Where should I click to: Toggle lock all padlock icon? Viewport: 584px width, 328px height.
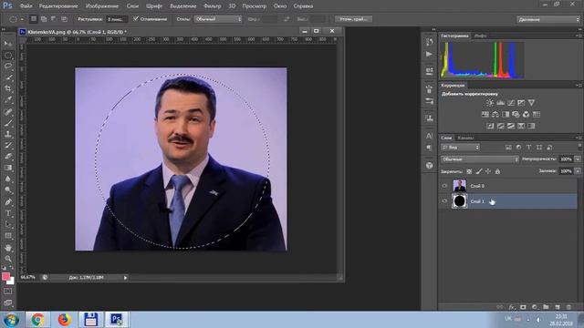tap(497, 171)
